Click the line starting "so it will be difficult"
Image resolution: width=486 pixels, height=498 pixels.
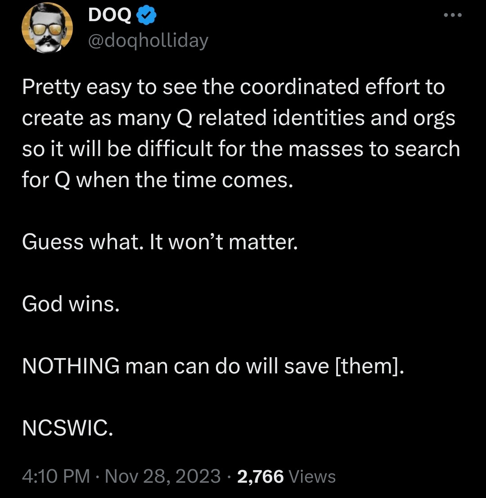pos(241,149)
